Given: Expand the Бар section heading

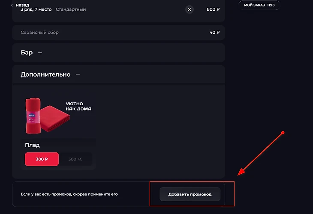Looking at the screenshot, I should point(27,53).
